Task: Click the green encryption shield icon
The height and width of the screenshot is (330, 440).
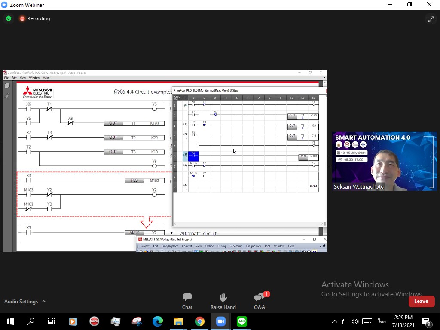Action: point(9,18)
